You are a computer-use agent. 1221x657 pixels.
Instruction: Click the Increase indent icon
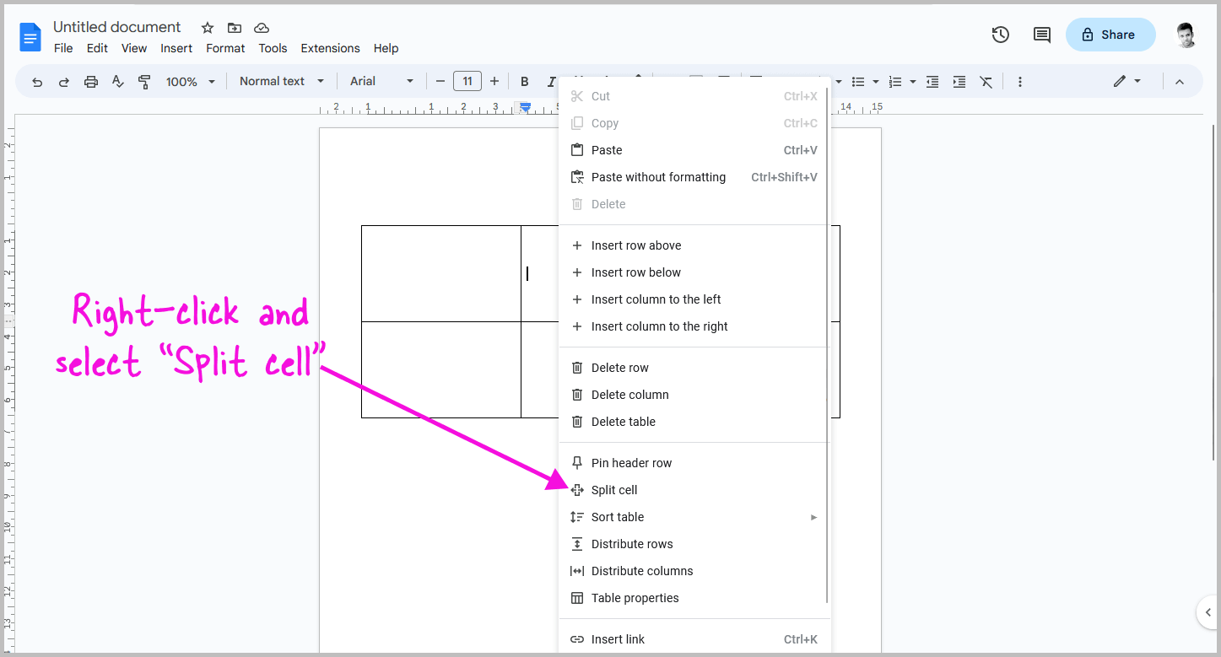coord(959,81)
